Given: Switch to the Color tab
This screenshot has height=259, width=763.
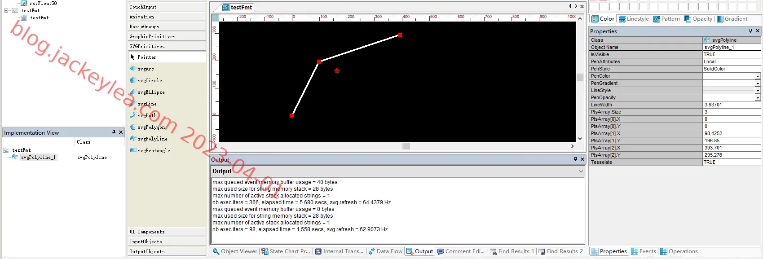Looking at the screenshot, I should tap(603, 19).
